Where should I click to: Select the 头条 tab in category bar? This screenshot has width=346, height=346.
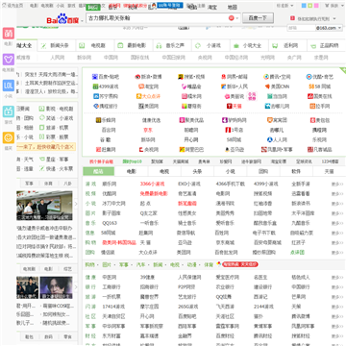(x=197, y=171)
